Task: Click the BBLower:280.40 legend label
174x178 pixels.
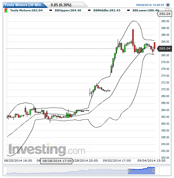Action: 146,10
